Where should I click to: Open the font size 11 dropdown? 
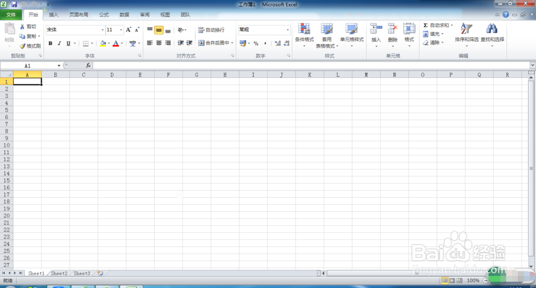pos(121,30)
